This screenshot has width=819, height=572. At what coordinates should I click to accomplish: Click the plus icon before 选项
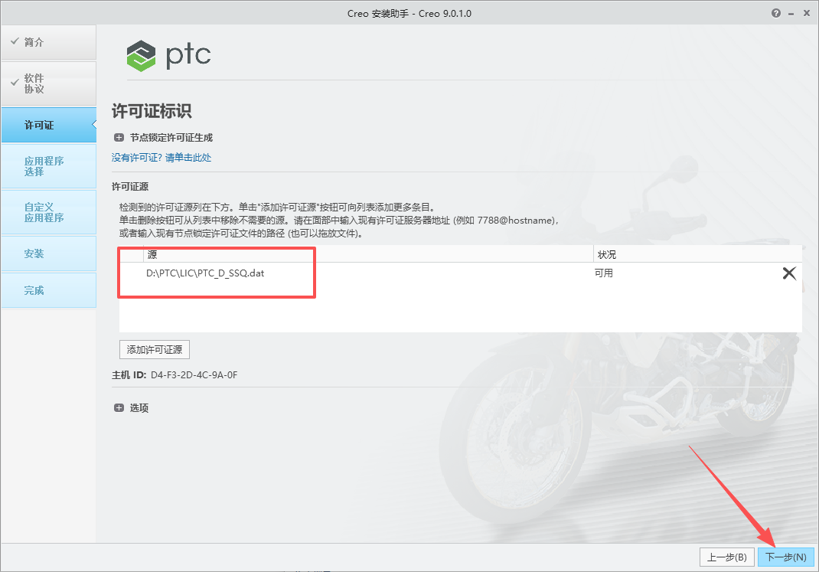point(119,407)
